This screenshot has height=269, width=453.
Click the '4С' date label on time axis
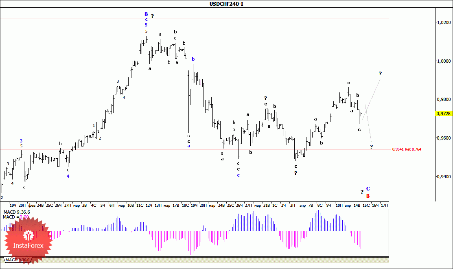tap(94, 206)
